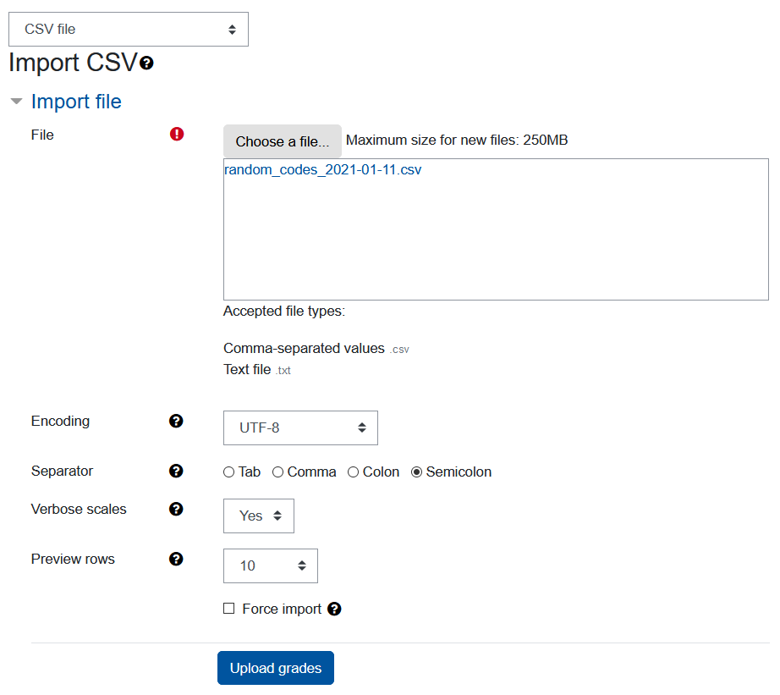Image resolution: width=780 pixels, height=695 pixels.
Task: Open help for the Import CSV heading
Action: click(147, 63)
